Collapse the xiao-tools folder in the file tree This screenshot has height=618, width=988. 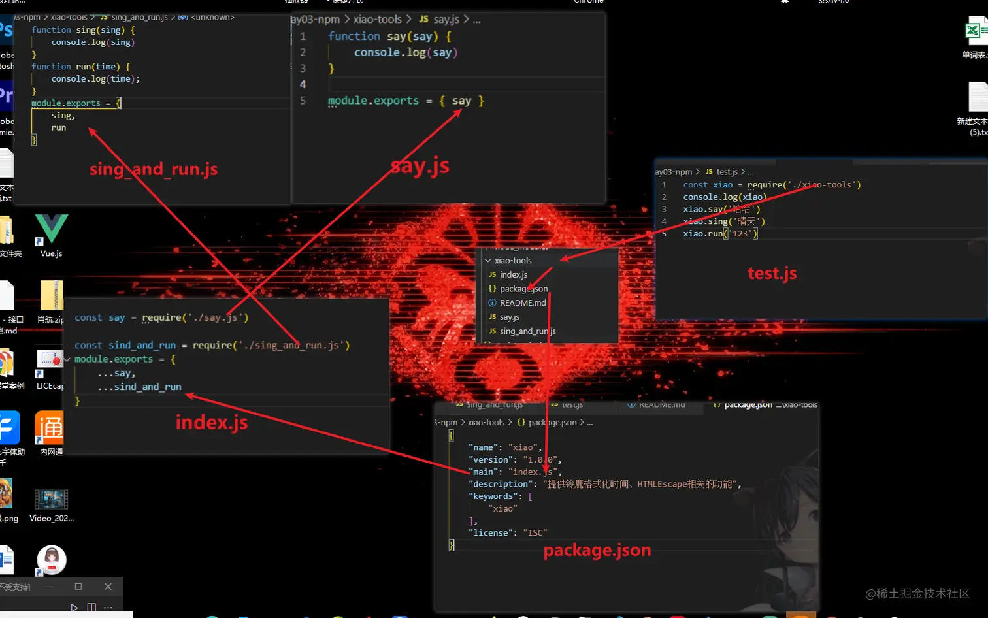488,260
